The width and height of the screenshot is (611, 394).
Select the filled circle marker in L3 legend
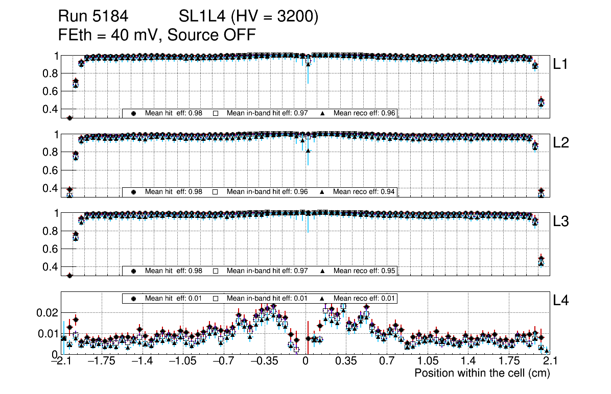(x=134, y=270)
